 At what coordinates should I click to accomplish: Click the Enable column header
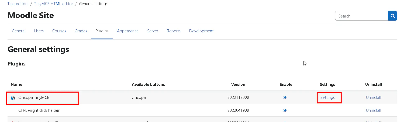(286, 85)
